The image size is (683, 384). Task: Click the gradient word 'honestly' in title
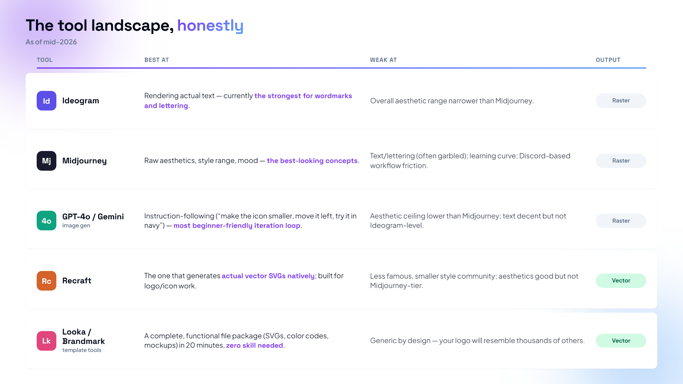210,26
